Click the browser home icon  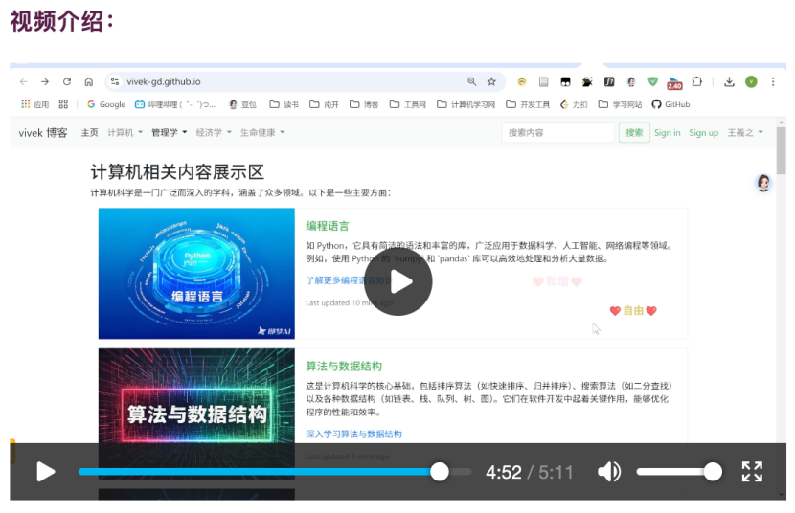[x=89, y=82]
